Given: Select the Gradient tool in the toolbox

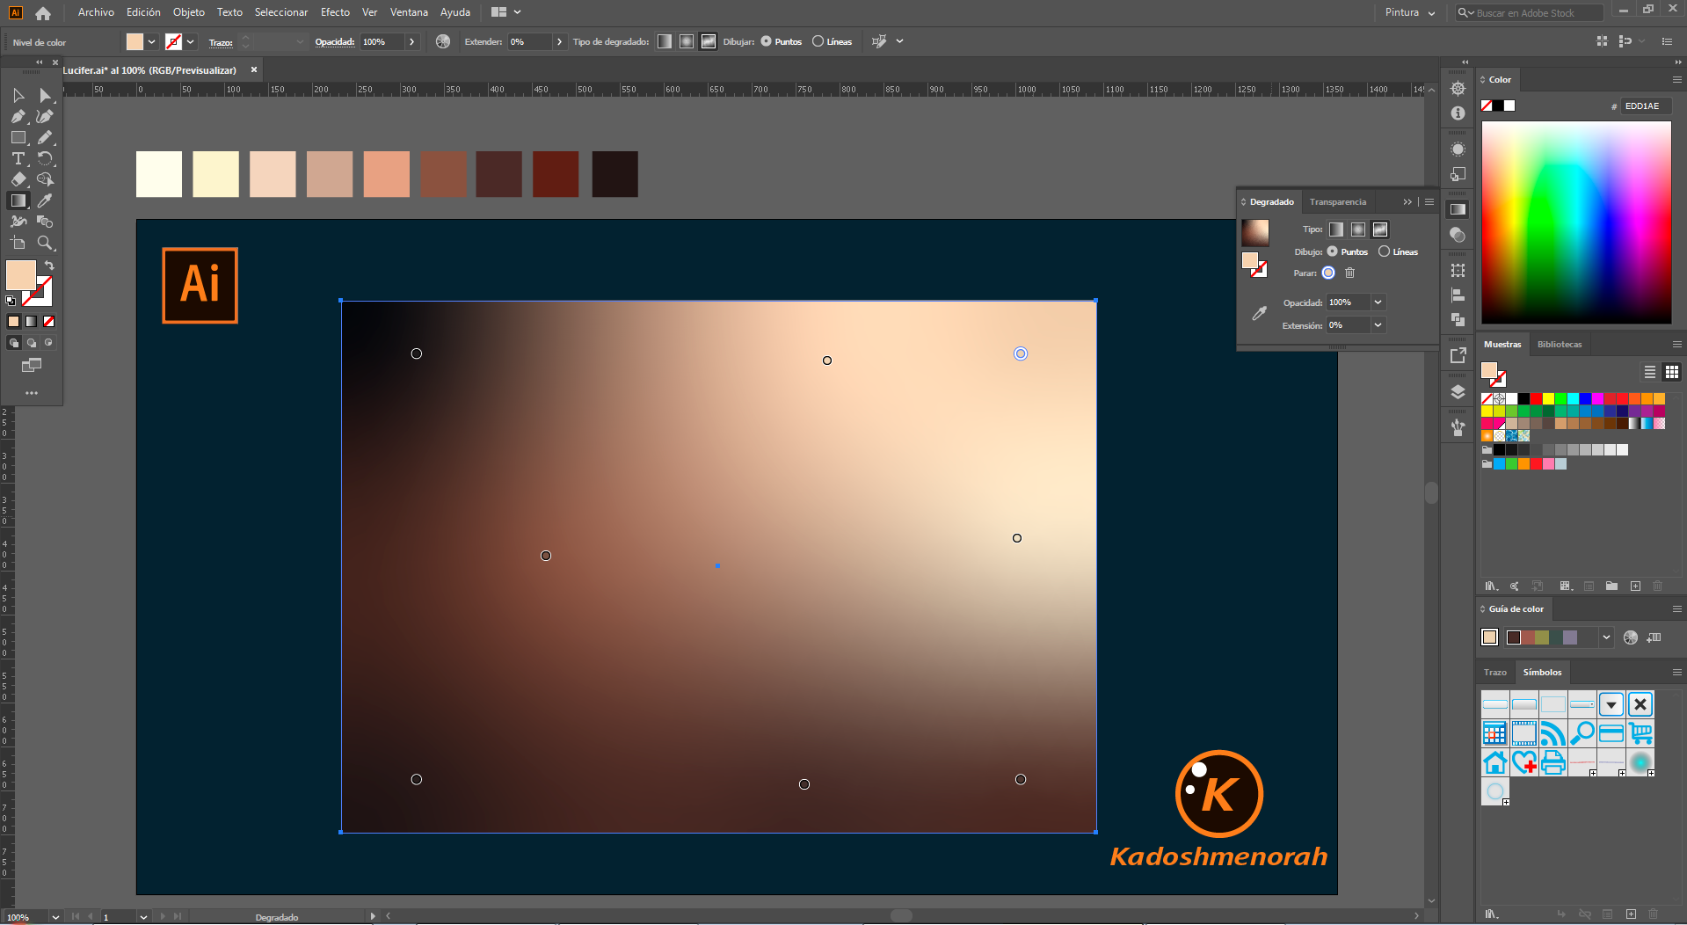Looking at the screenshot, I should point(18,200).
